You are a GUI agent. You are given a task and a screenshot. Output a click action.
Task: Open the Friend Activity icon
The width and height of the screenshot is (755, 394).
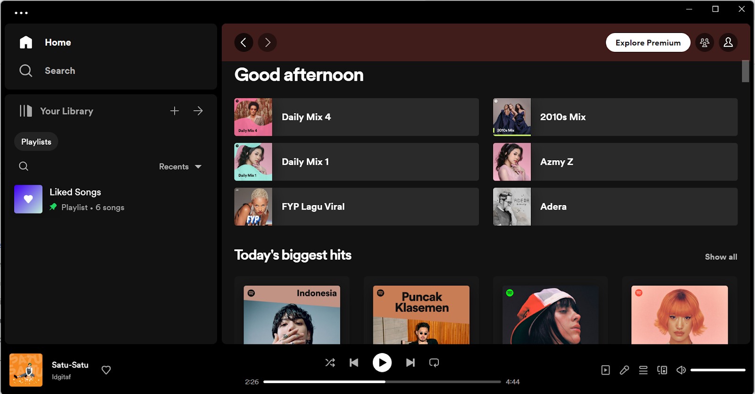click(705, 42)
